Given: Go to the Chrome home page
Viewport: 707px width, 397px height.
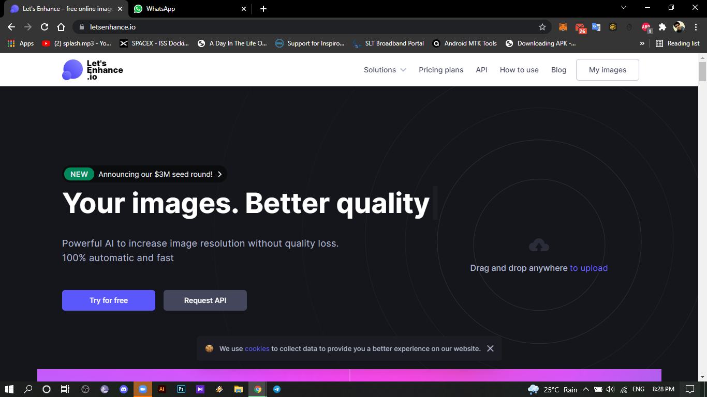Looking at the screenshot, I should click(61, 27).
